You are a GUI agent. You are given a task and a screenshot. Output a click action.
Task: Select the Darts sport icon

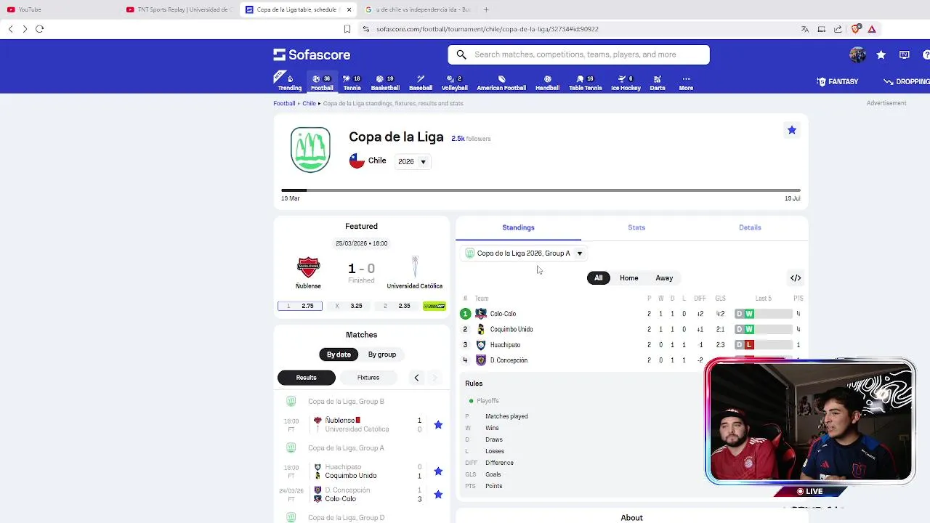658,83
